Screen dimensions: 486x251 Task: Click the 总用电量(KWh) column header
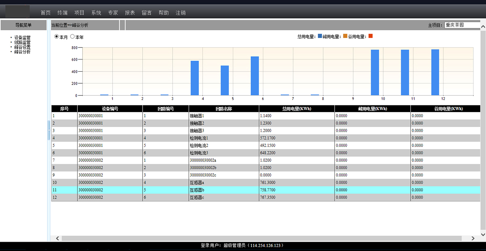click(296, 108)
